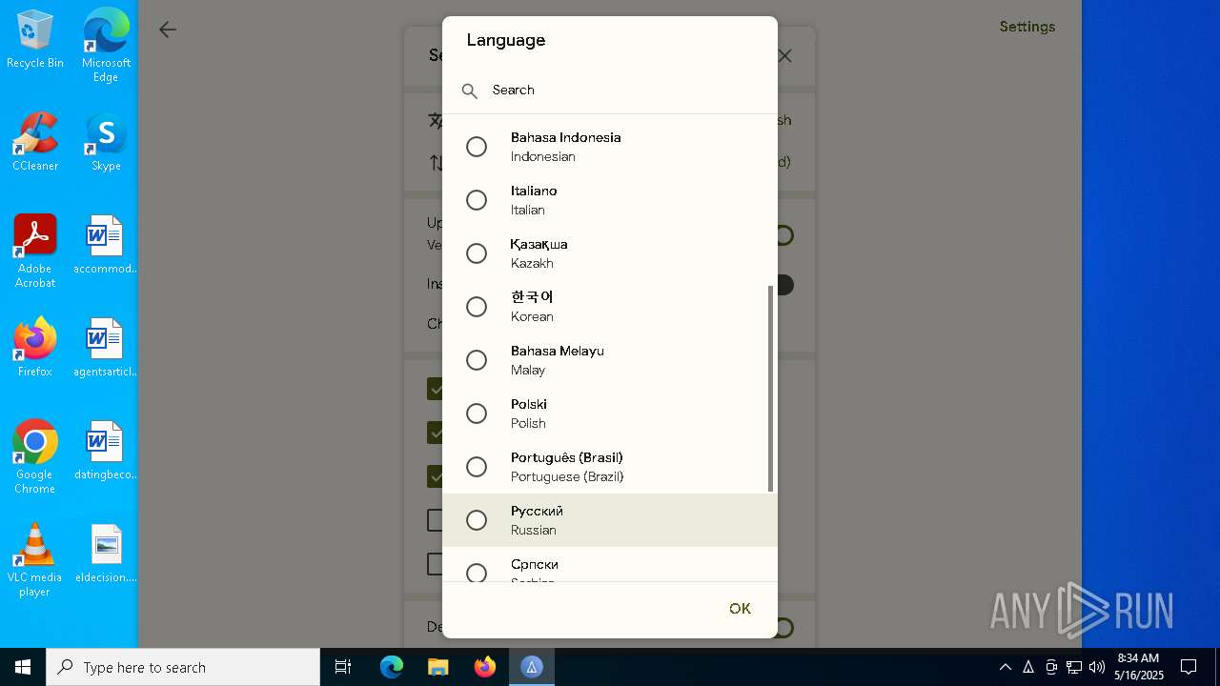The height and width of the screenshot is (686, 1220).
Task: Open File Explorer from the taskbar
Action: tap(437, 667)
